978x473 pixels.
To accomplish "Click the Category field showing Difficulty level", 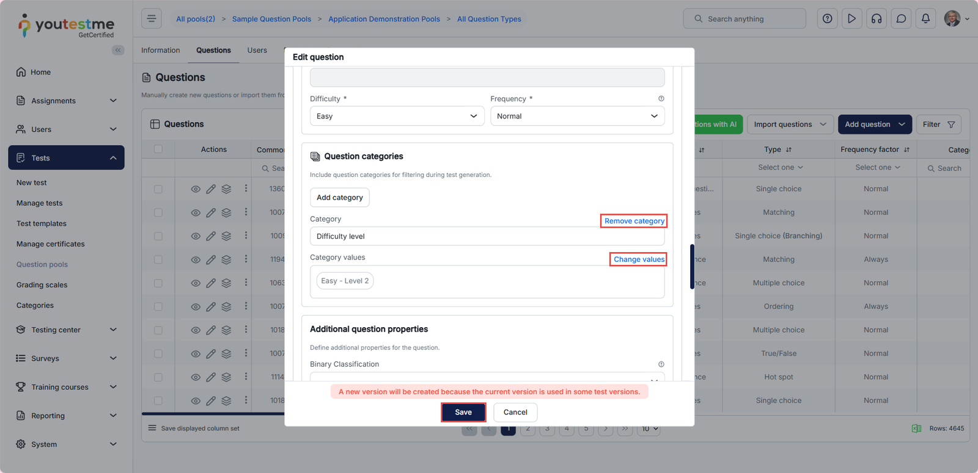I will [487, 236].
